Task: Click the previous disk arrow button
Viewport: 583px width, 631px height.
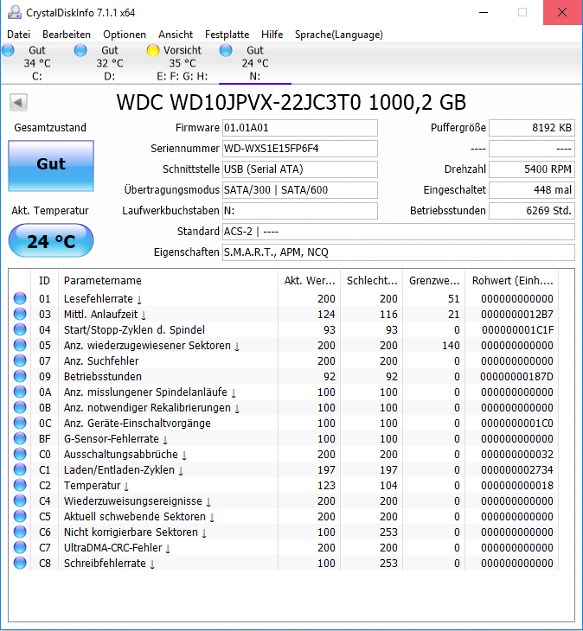Action: [18, 102]
